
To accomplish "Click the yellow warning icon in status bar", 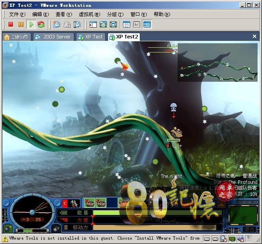I will (5, 239).
